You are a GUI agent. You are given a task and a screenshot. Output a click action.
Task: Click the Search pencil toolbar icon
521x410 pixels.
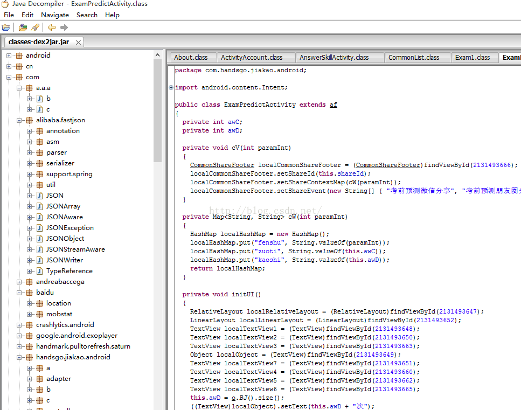point(35,27)
